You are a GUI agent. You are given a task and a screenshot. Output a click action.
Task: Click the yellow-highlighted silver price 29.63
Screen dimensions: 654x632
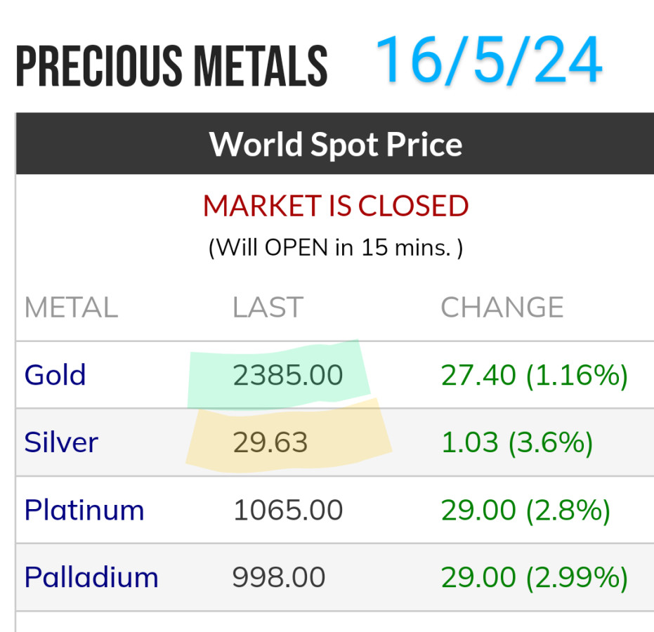pyautogui.click(x=270, y=442)
